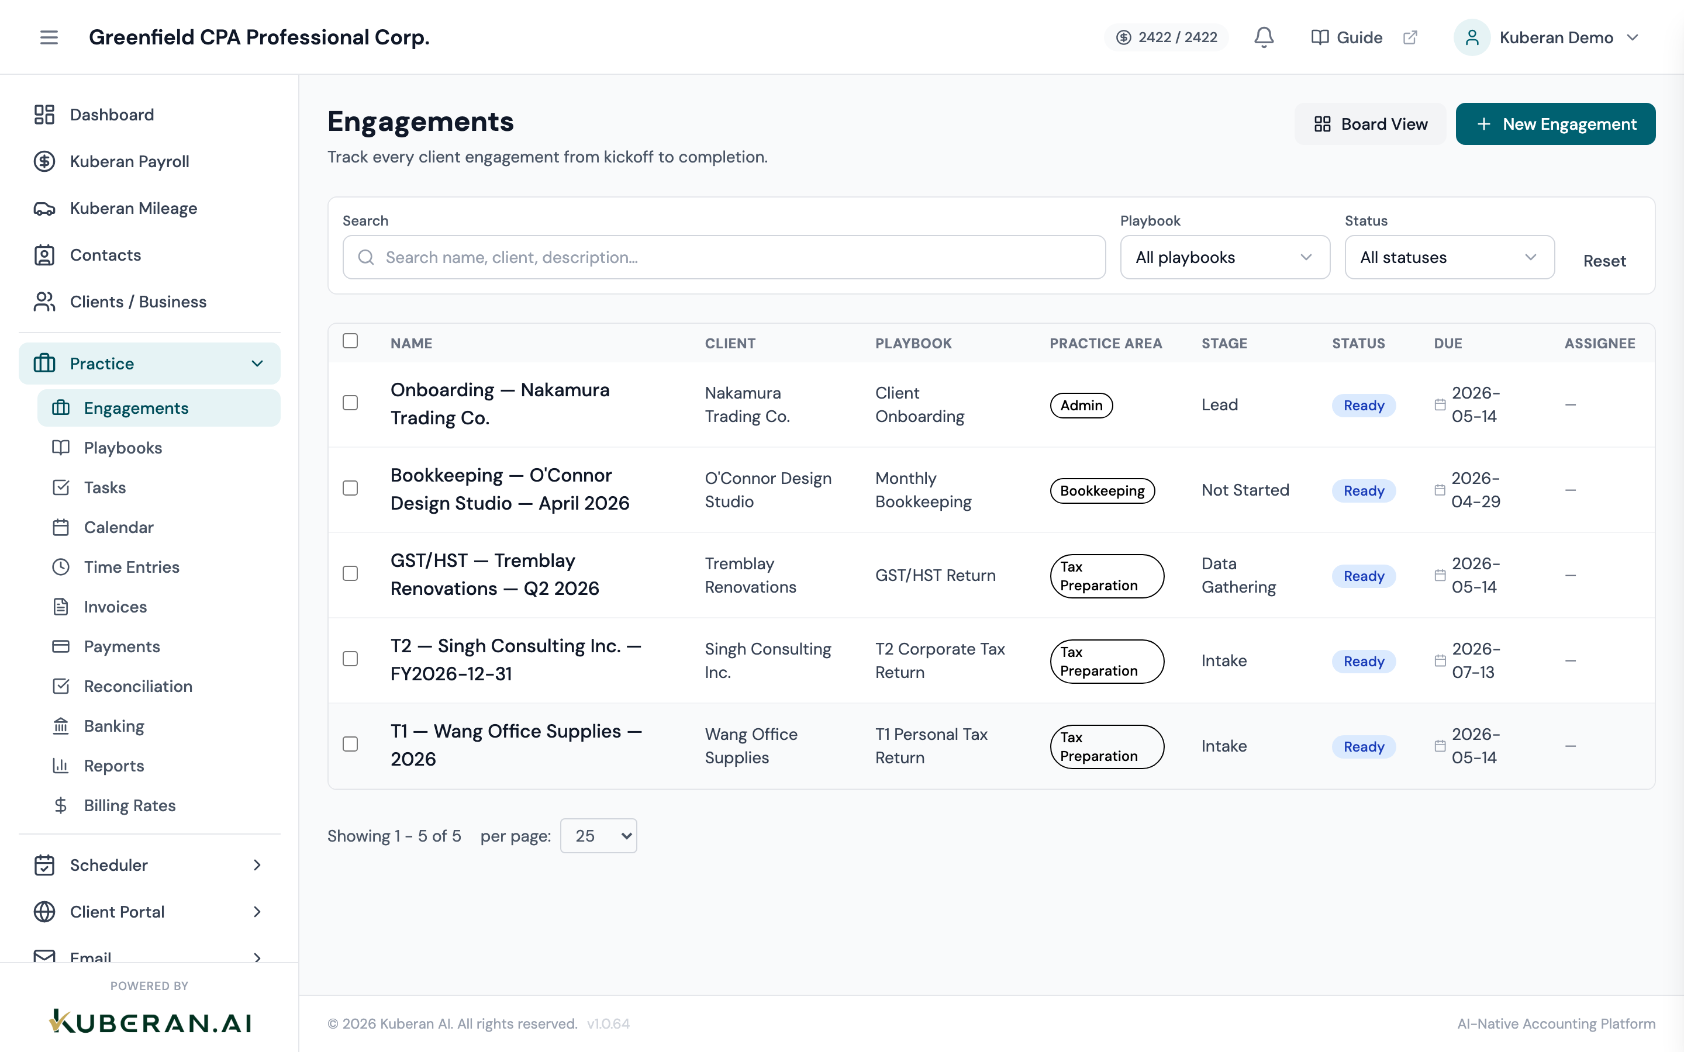Click the Invoices document icon
The width and height of the screenshot is (1684, 1052).
pyautogui.click(x=61, y=606)
